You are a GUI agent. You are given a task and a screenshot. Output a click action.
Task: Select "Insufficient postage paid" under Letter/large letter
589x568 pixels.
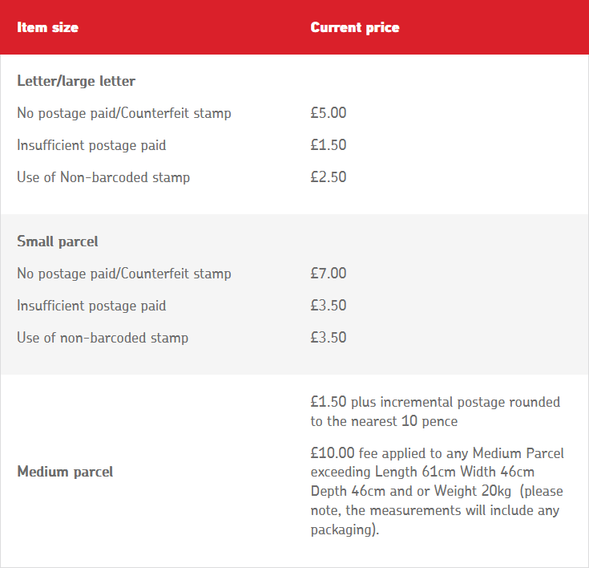91,145
